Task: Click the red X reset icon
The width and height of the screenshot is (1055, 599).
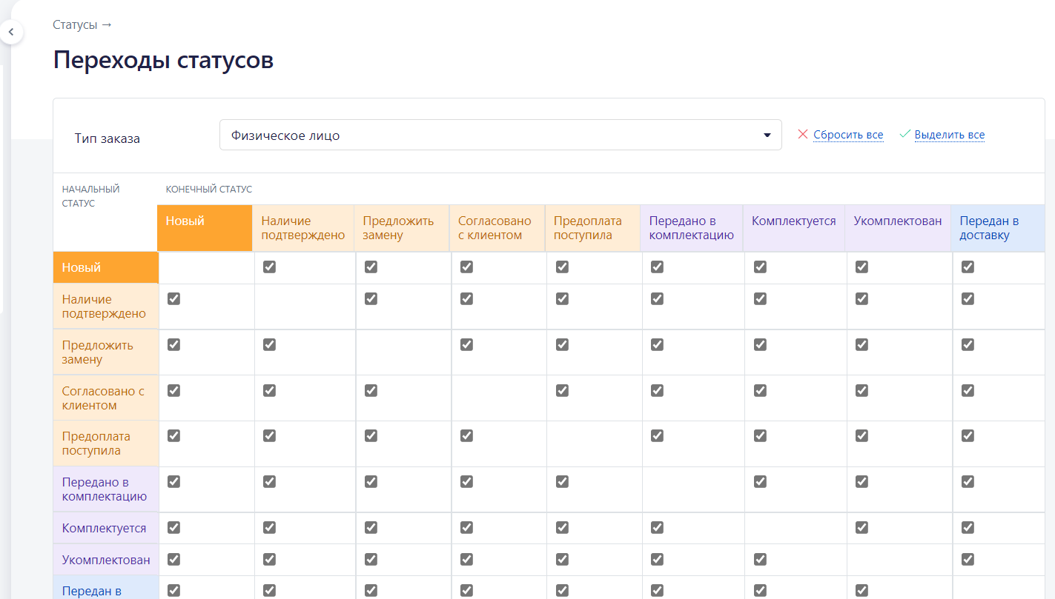Action: tap(802, 135)
